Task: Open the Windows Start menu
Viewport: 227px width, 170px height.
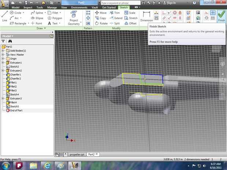Action: (x=5, y=166)
